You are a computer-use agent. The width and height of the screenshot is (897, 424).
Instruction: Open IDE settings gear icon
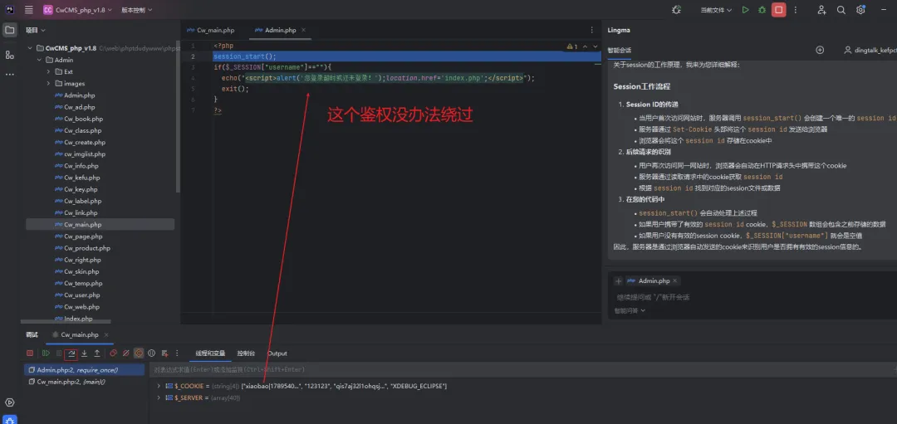860,10
